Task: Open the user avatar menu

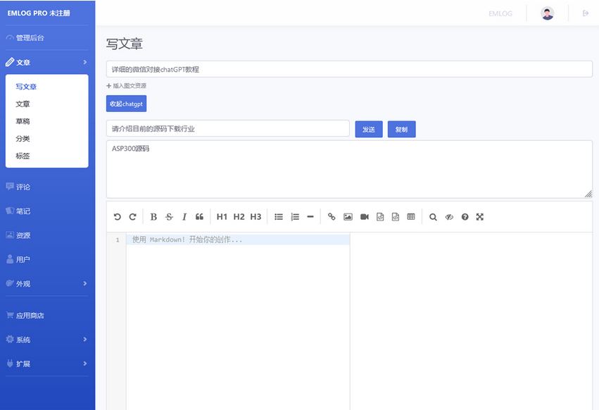Action: (548, 13)
